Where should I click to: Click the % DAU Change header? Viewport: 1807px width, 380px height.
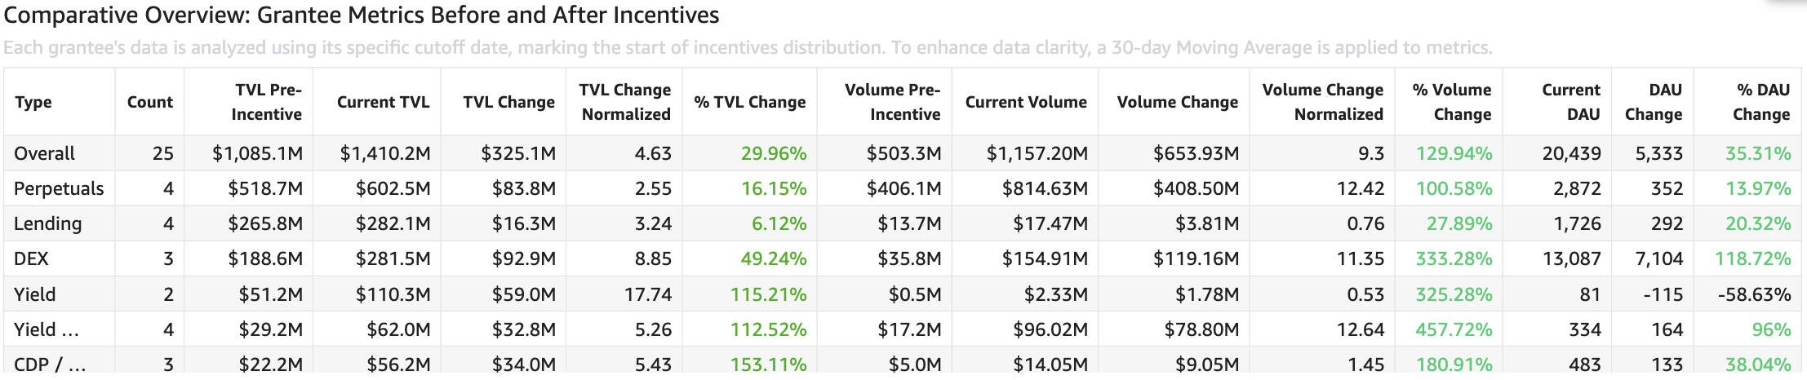click(x=1762, y=102)
